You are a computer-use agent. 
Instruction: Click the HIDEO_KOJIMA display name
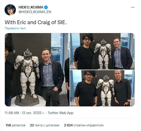[31, 7]
